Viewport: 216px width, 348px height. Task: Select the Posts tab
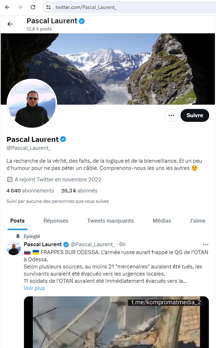(17, 221)
